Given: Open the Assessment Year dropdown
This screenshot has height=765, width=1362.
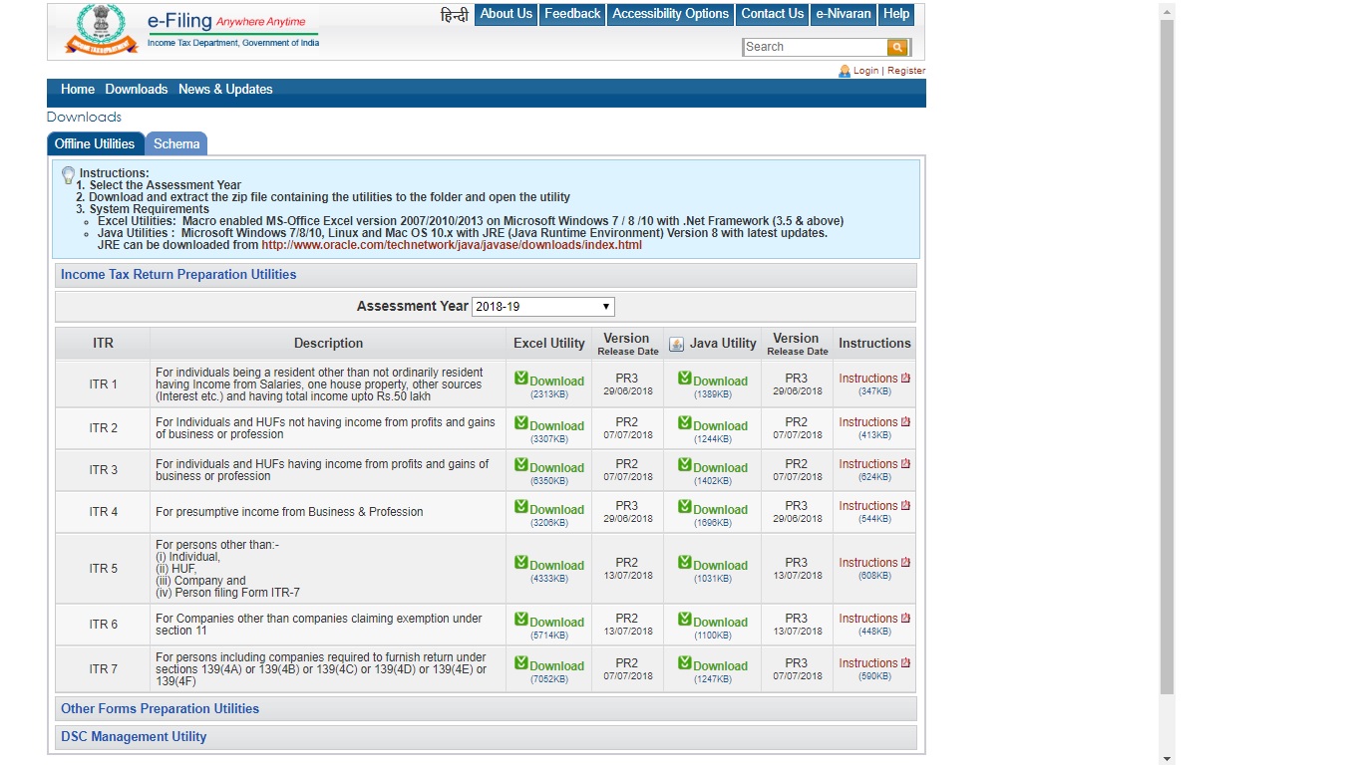Looking at the screenshot, I should [x=542, y=307].
